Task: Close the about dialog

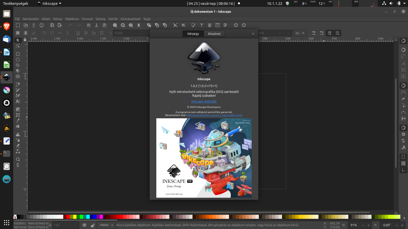Action: pyautogui.click(x=253, y=34)
